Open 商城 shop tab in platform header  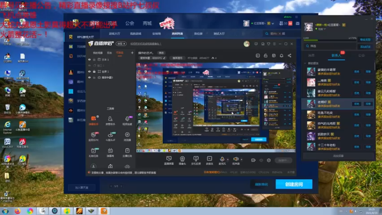(x=147, y=23)
